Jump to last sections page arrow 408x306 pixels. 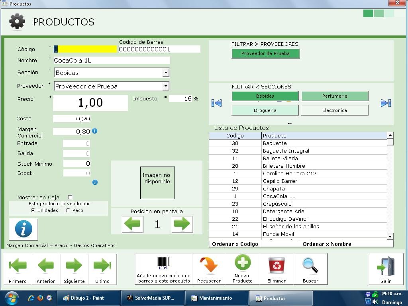pyautogui.click(x=386, y=103)
